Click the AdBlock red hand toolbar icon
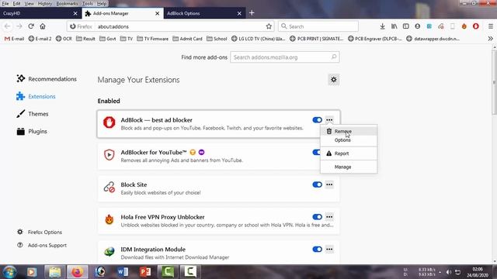The width and height of the screenshot is (497, 279). 476,26
